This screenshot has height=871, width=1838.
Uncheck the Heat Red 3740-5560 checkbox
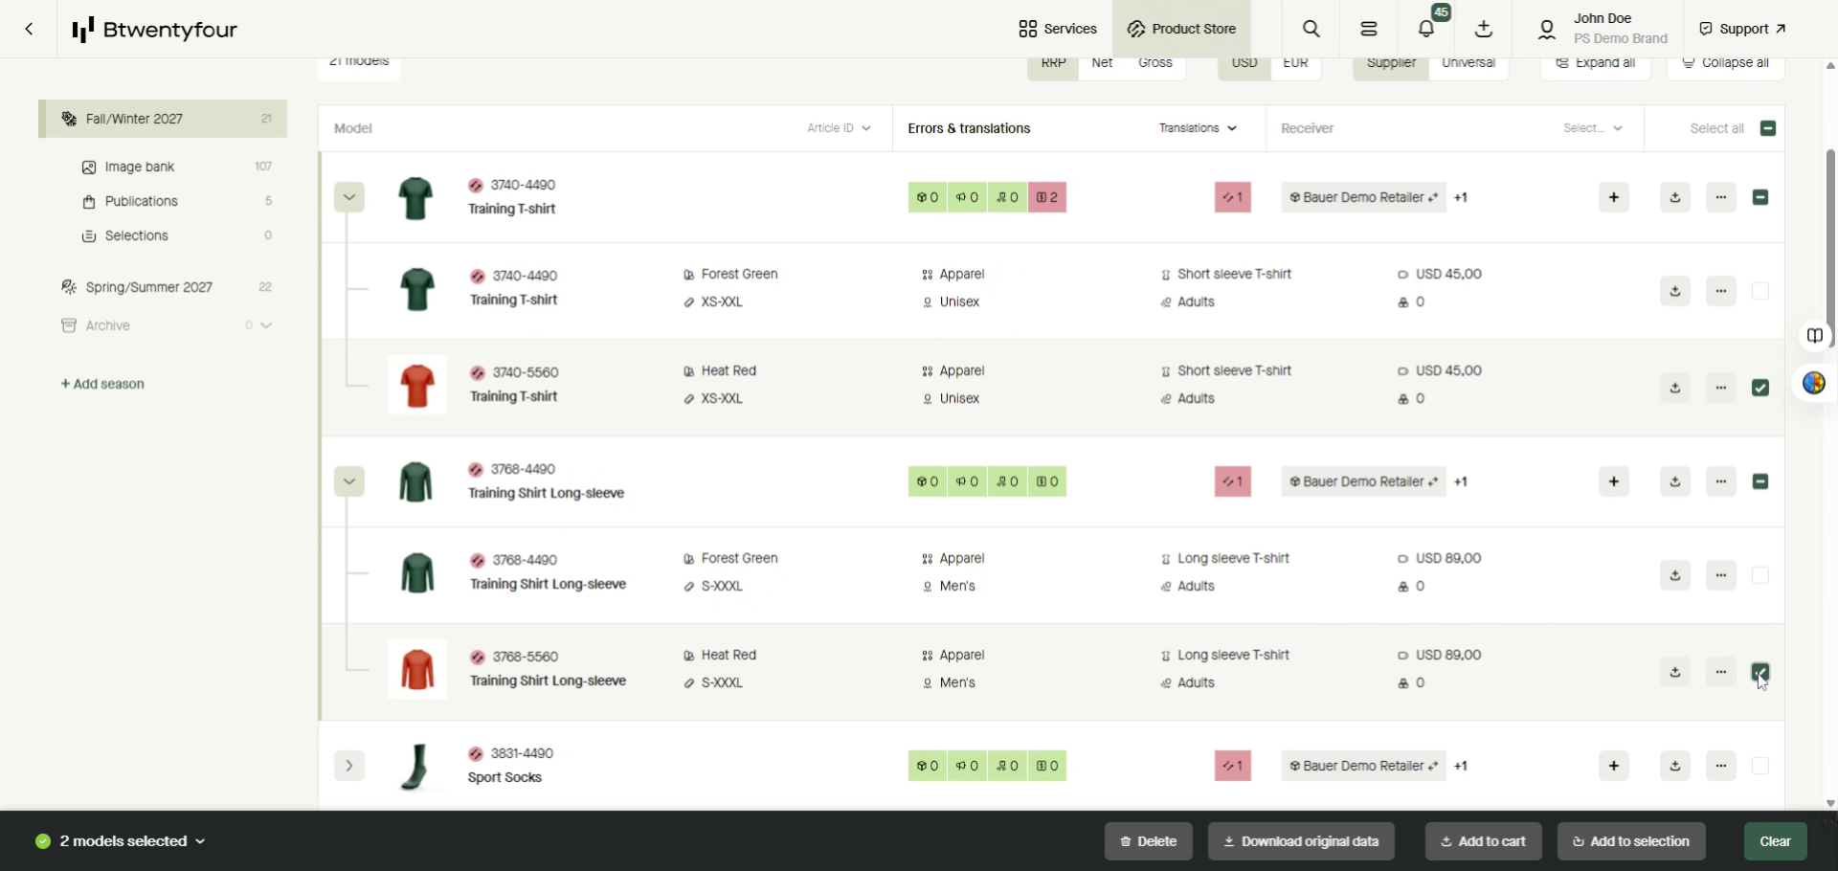tap(1760, 389)
